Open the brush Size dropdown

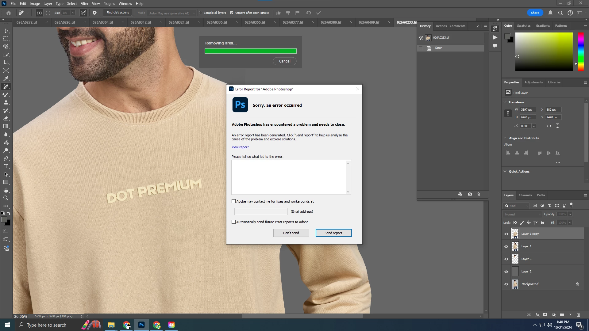click(73, 13)
